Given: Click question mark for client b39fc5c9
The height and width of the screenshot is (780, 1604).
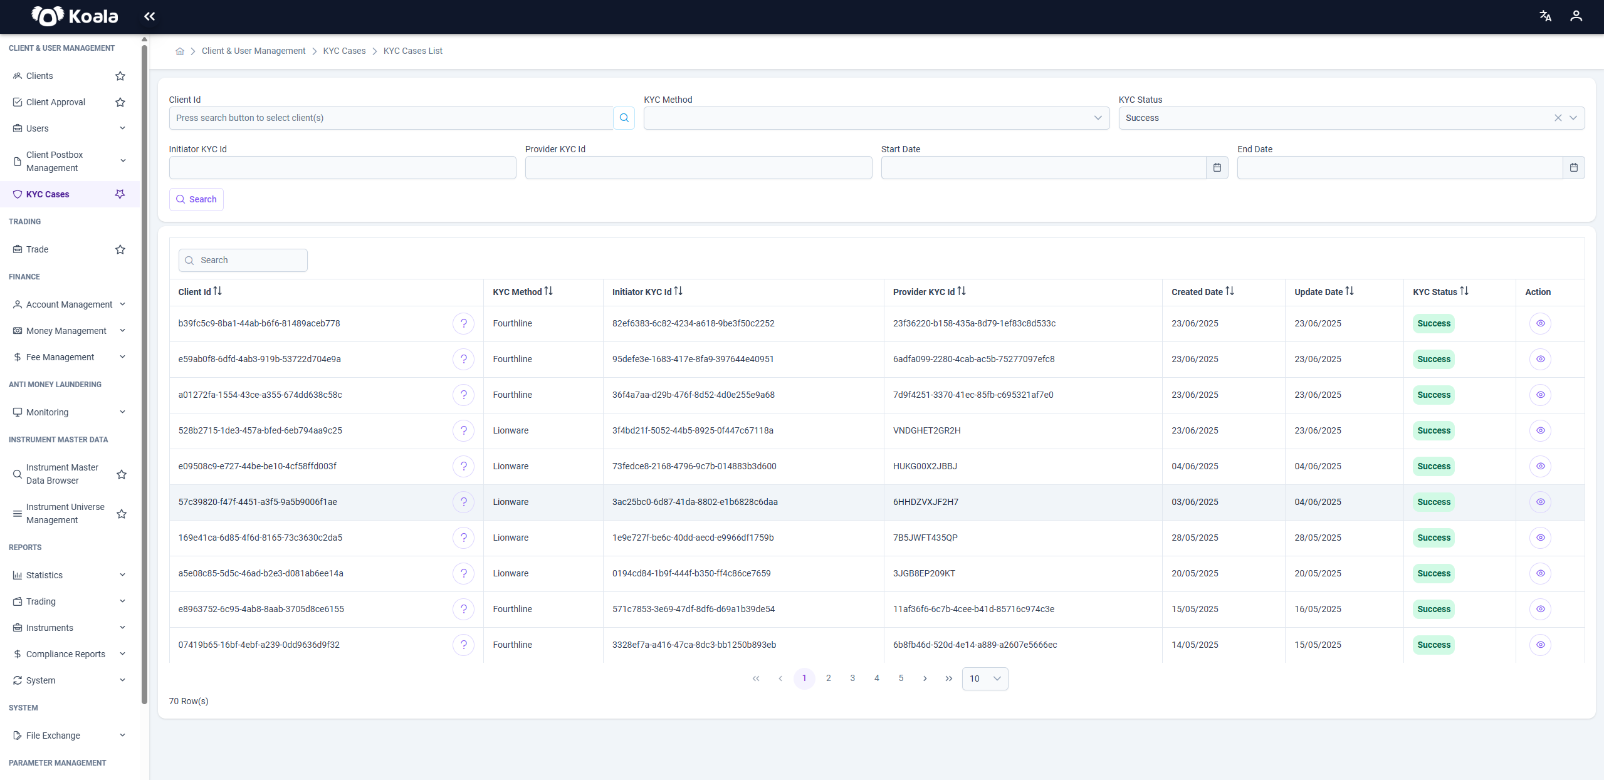Looking at the screenshot, I should [463, 323].
